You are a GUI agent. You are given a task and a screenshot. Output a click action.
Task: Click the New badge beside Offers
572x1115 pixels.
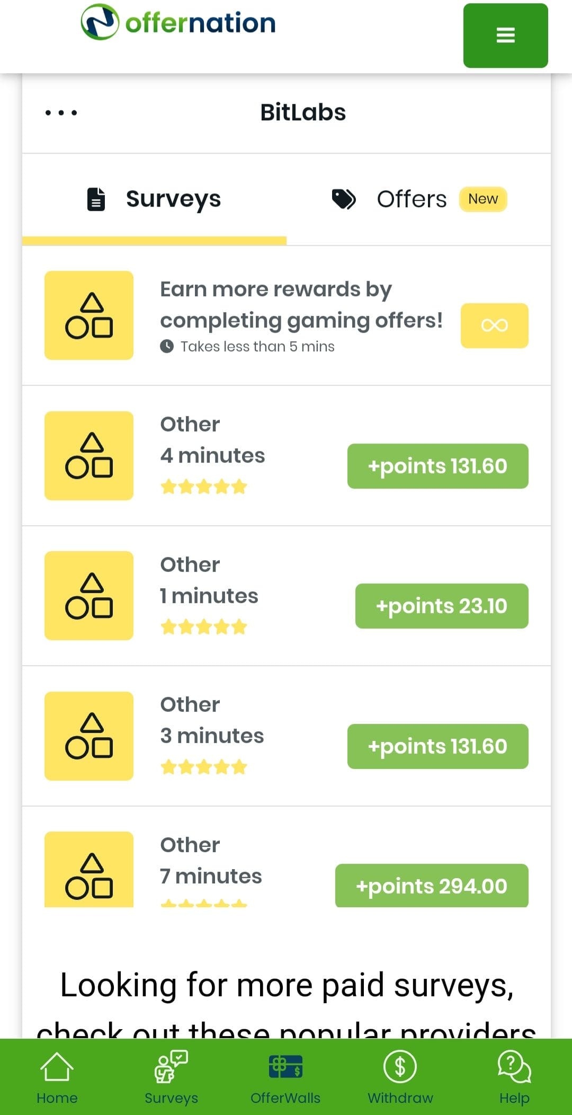coord(482,199)
